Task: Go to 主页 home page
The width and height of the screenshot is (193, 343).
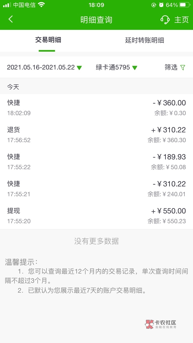Action: tap(181, 20)
